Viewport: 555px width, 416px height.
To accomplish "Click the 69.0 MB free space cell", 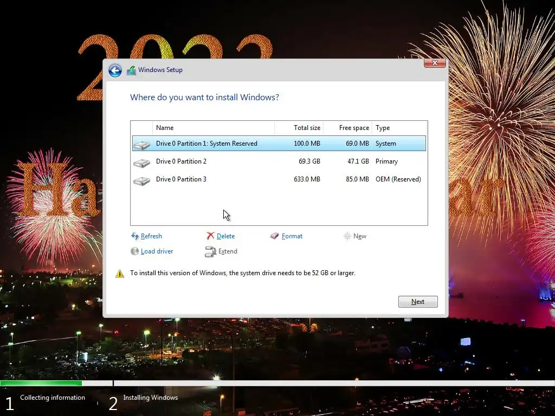I will 358,143.
